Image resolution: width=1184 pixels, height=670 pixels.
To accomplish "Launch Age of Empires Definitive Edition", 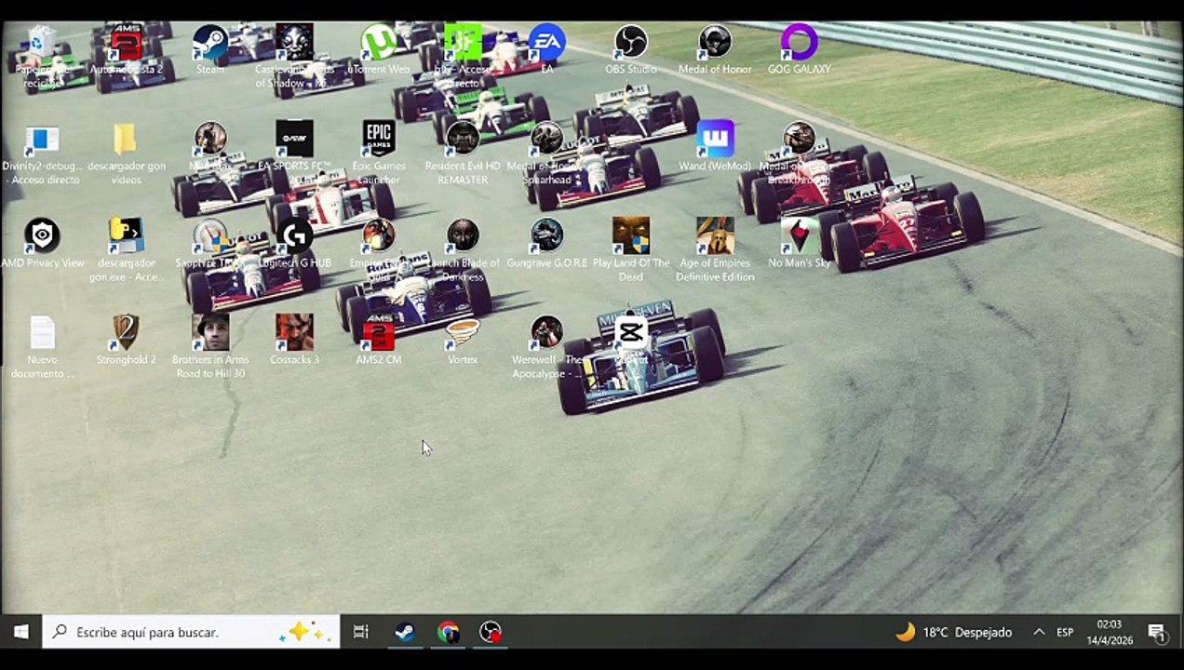I will tap(715, 250).
